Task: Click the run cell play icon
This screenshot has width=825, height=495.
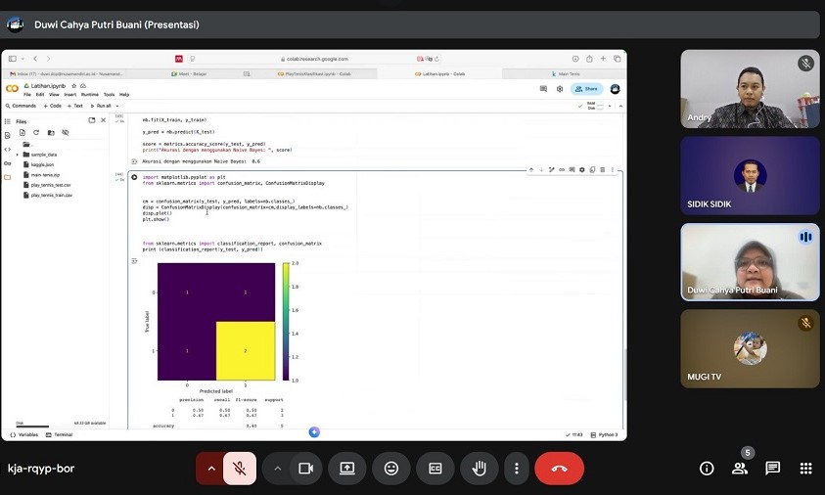Action: click(135, 177)
